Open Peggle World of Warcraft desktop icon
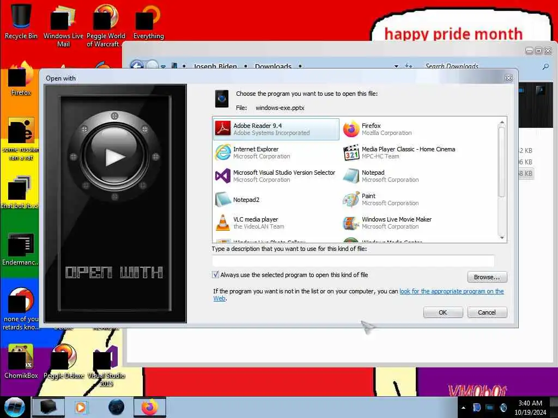The height and width of the screenshot is (418, 558). click(106, 26)
